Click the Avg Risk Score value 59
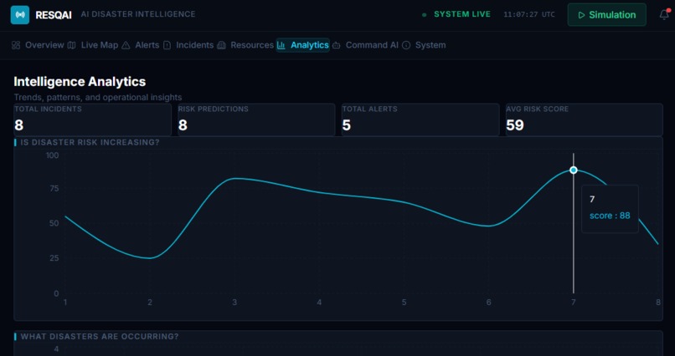Screen dimensions: 675x356 click(515, 125)
